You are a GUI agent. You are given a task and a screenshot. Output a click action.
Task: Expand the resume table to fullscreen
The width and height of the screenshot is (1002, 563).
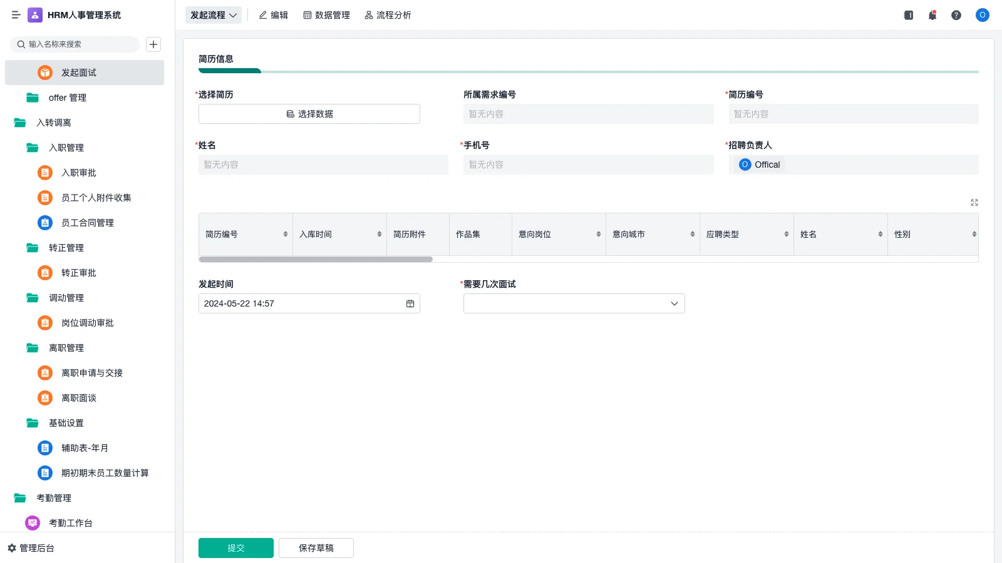pyautogui.click(x=974, y=202)
